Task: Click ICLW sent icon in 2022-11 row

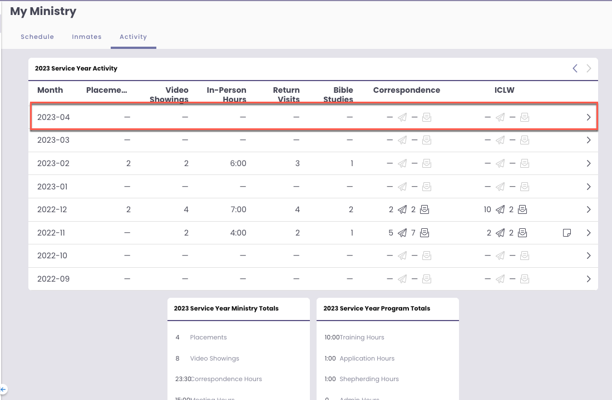Action: point(500,233)
